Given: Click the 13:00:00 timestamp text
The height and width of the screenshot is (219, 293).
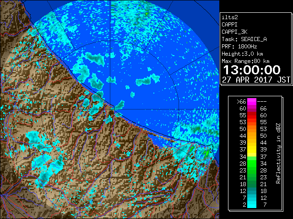Looking at the screenshot, I should point(252,70).
